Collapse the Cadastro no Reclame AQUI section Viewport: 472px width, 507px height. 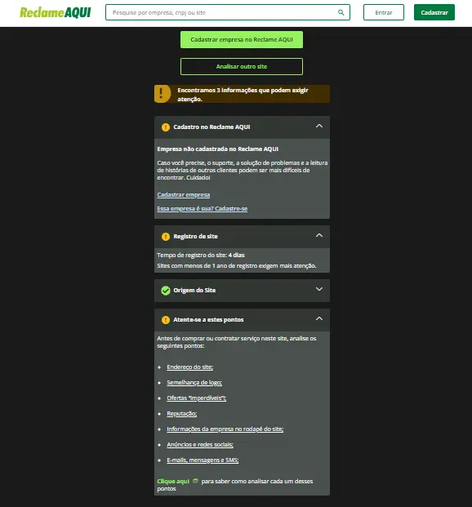pos(319,126)
